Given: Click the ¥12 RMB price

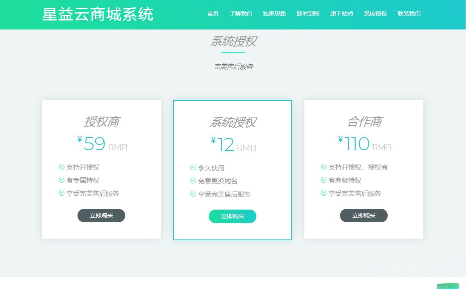Looking at the screenshot, I should click(x=233, y=145).
